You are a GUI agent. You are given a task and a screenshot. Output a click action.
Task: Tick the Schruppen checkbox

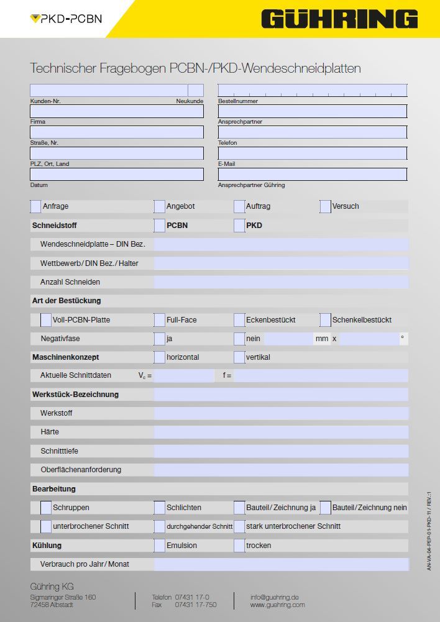(x=46, y=508)
